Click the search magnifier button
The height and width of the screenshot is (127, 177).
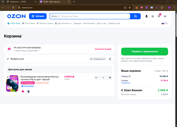point(135,16)
